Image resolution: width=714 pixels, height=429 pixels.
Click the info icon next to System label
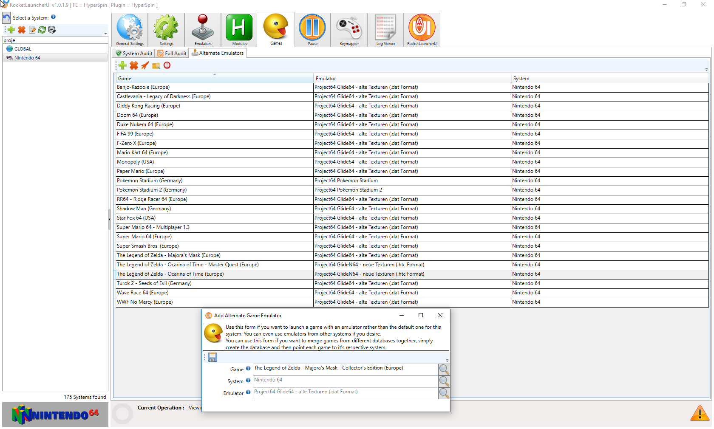[x=248, y=381]
